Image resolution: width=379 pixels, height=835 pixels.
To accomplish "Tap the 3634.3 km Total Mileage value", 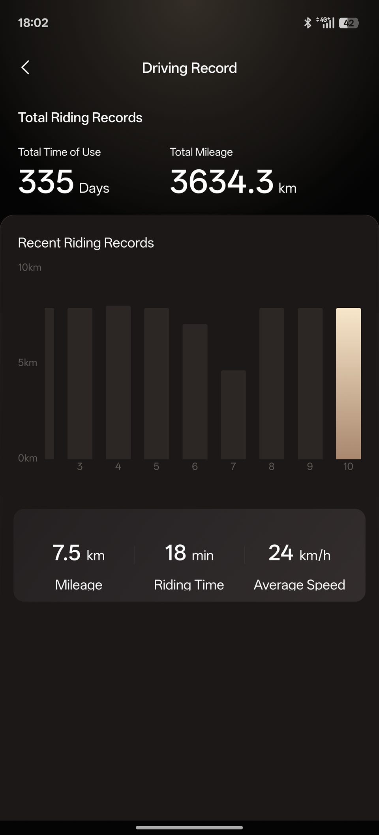I will point(233,182).
